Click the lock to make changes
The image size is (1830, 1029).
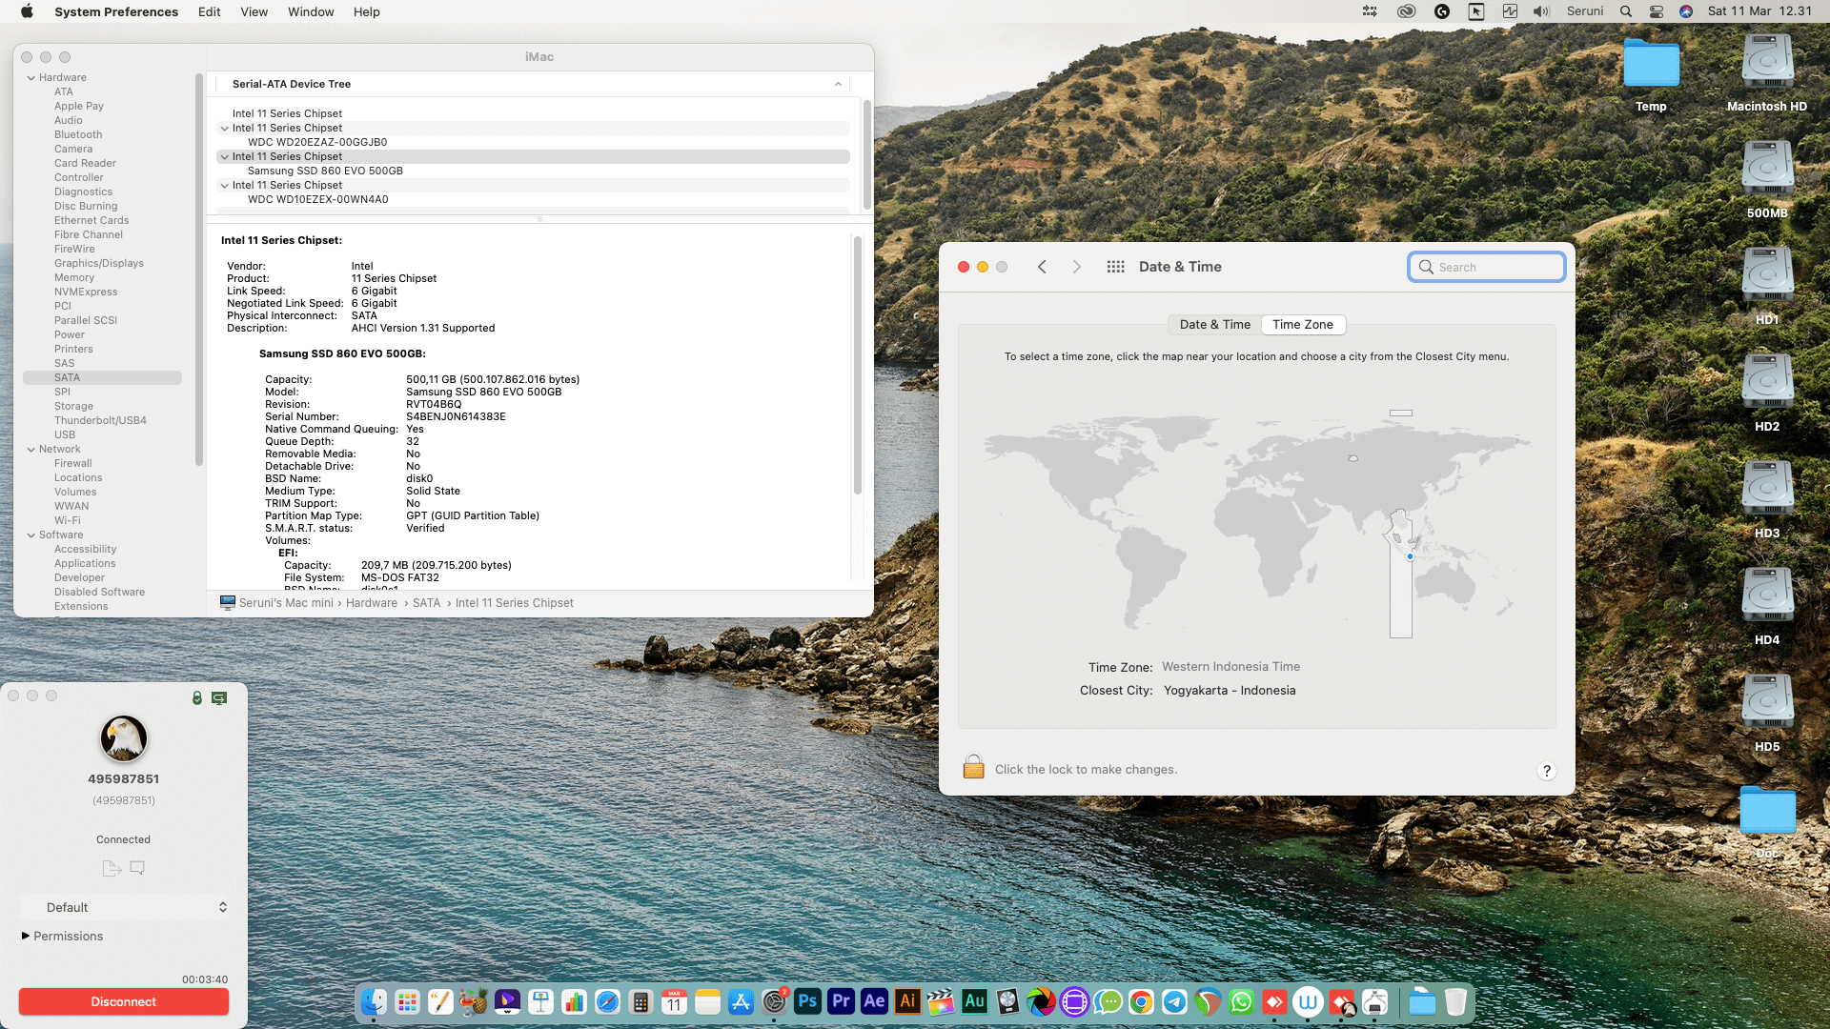973,767
